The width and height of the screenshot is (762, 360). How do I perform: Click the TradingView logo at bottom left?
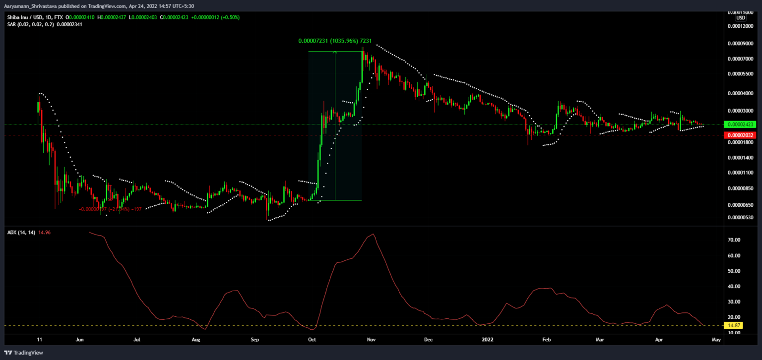click(23, 353)
